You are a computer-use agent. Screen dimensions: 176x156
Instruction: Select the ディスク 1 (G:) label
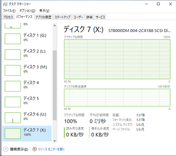point(35,35)
